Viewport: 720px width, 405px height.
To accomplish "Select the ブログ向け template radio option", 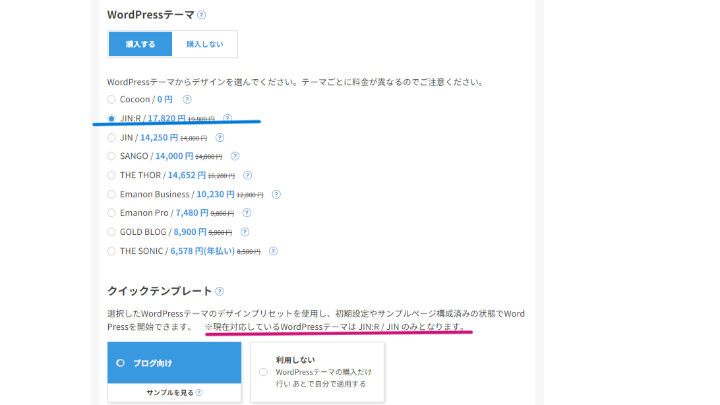I will (x=120, y=363).
